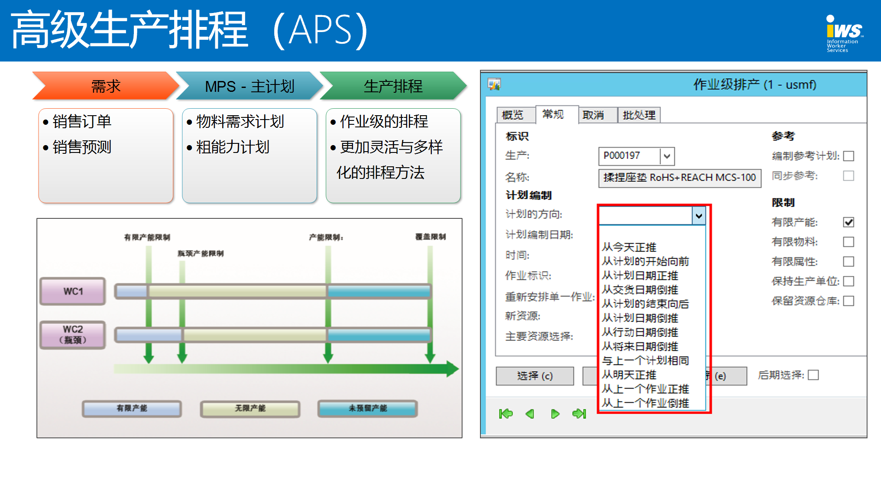
Task: Click the 产能限制: diagram label
Action: point(326,237)
